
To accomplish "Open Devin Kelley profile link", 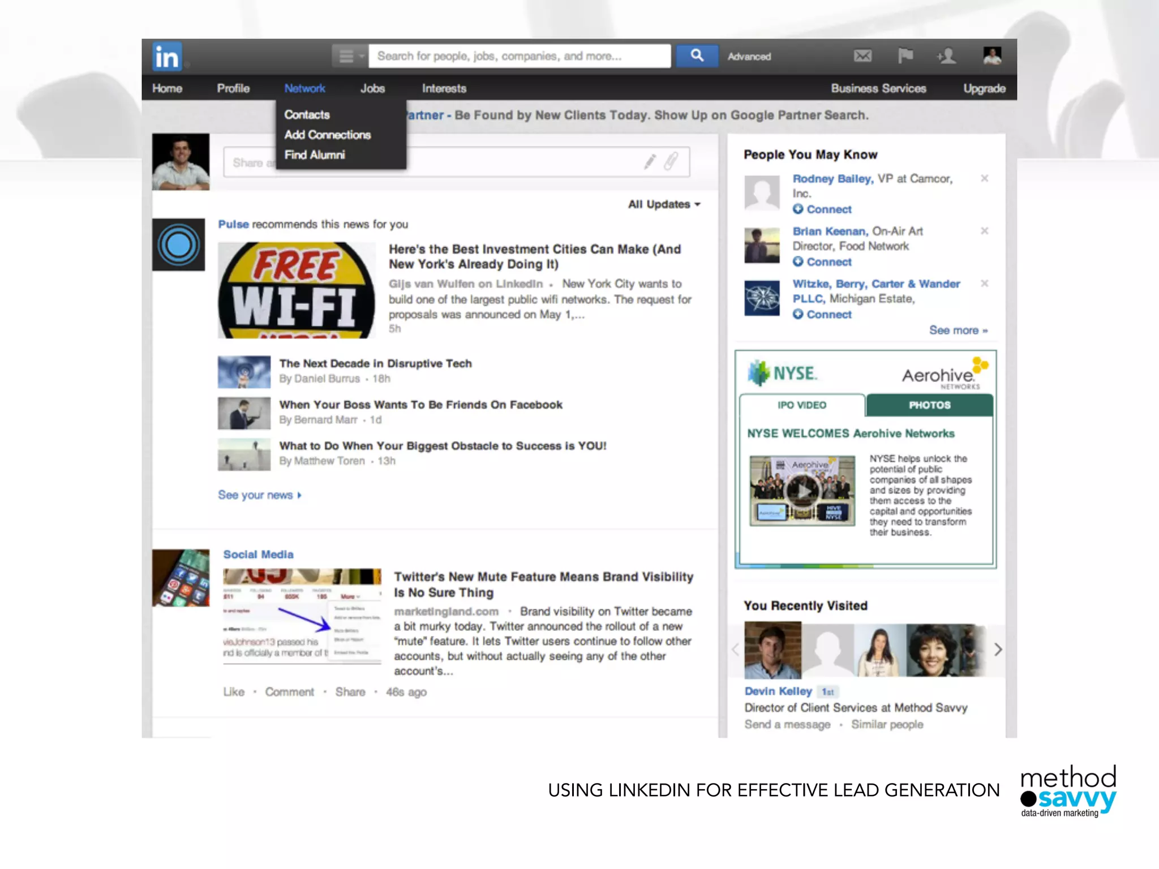I will tap(778, 691).
